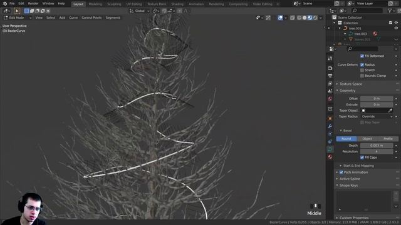This screenshot has height=225, width=401.
Task: Select Round bevel mode button
Action: coord(346,139)
